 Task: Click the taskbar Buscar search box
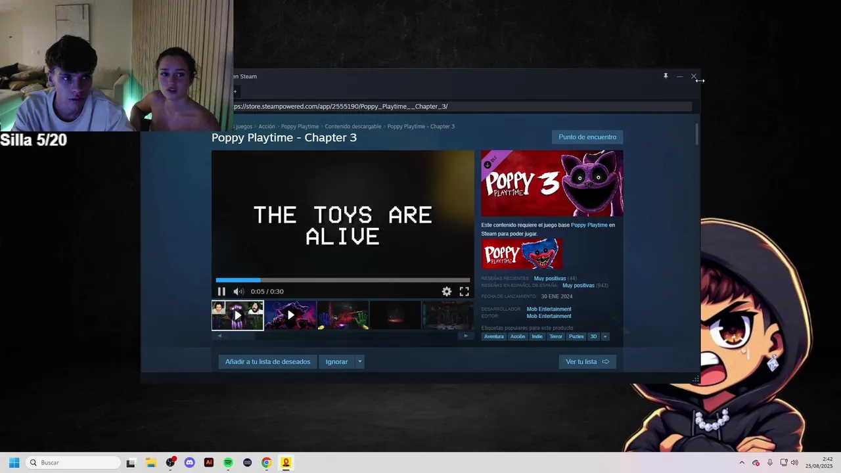[74, 462]
